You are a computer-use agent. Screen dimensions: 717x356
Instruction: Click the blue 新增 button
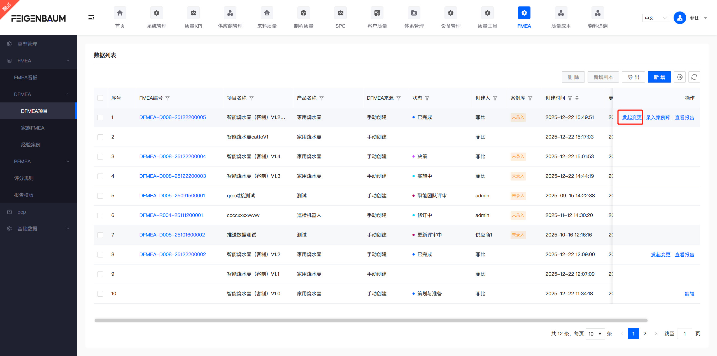click(x=659, y=77)
